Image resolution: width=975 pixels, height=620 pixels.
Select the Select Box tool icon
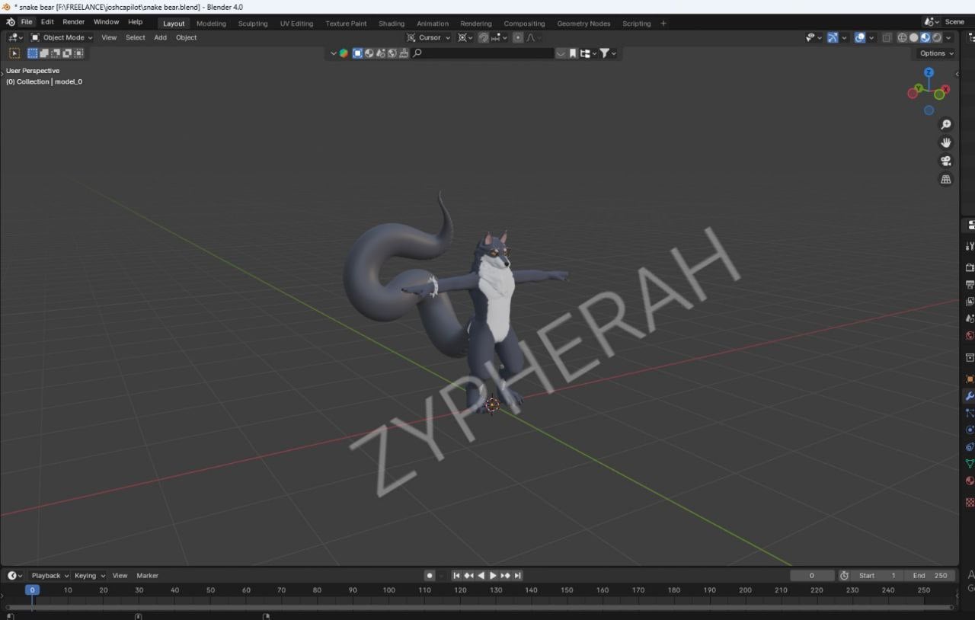click(x=14, y=53)
